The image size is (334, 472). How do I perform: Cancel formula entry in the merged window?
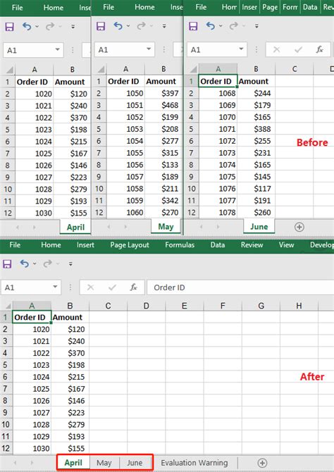pyautogui.click(x=90, y=287)
